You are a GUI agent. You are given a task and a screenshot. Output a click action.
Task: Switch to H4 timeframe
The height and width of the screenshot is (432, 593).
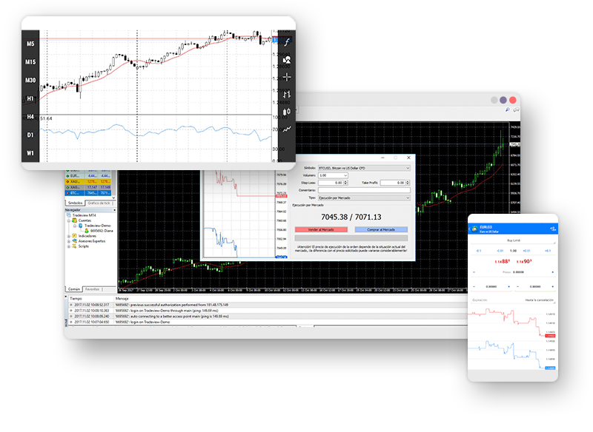coord(30,117)
